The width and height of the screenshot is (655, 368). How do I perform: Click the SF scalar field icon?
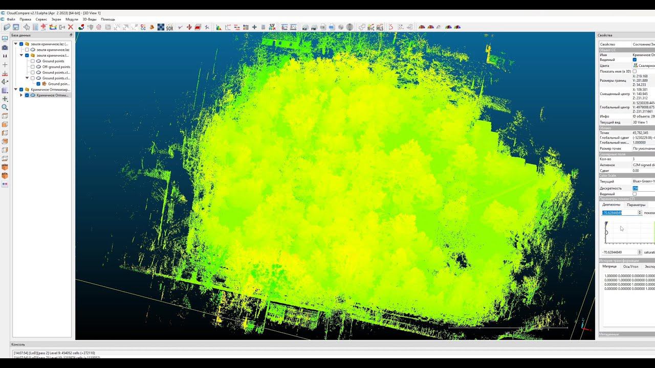click(272, 27)
